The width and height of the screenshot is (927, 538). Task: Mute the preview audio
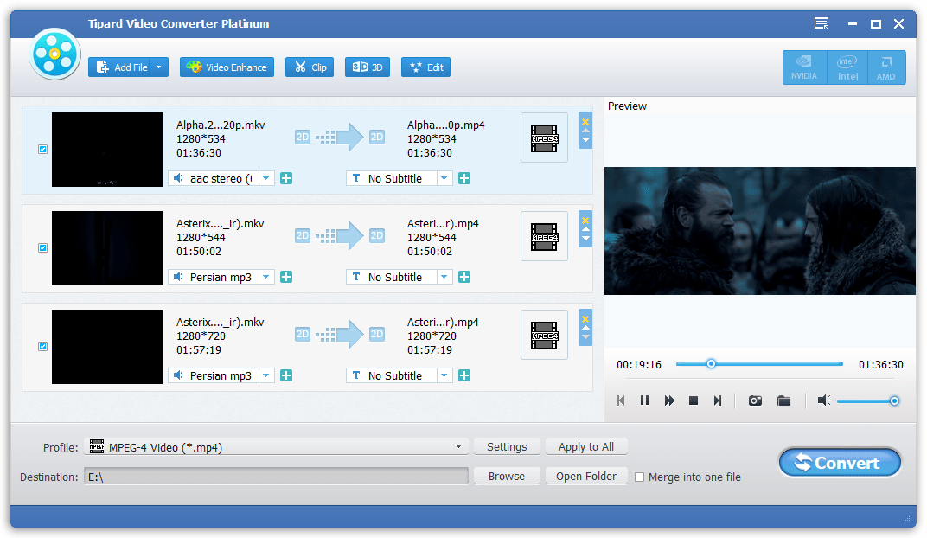point(824,400)
